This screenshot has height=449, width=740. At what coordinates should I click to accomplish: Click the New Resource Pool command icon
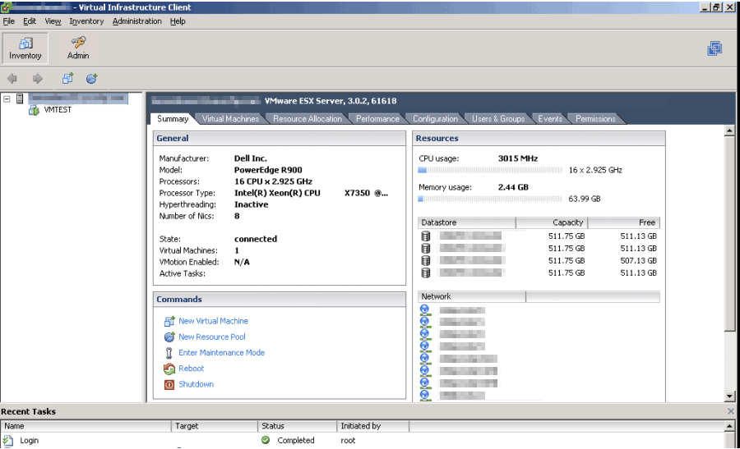click(169, 337)
